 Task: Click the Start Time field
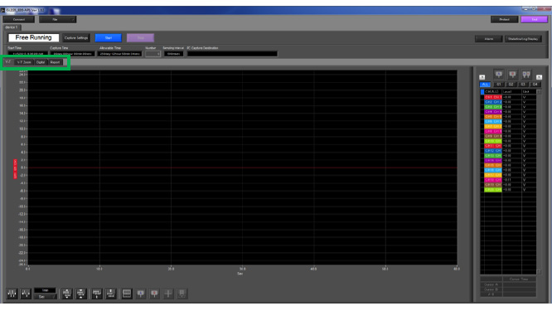(27, 54)
